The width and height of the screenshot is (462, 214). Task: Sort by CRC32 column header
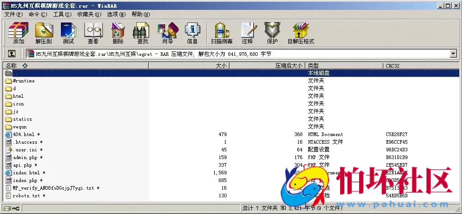click(421, 66)
